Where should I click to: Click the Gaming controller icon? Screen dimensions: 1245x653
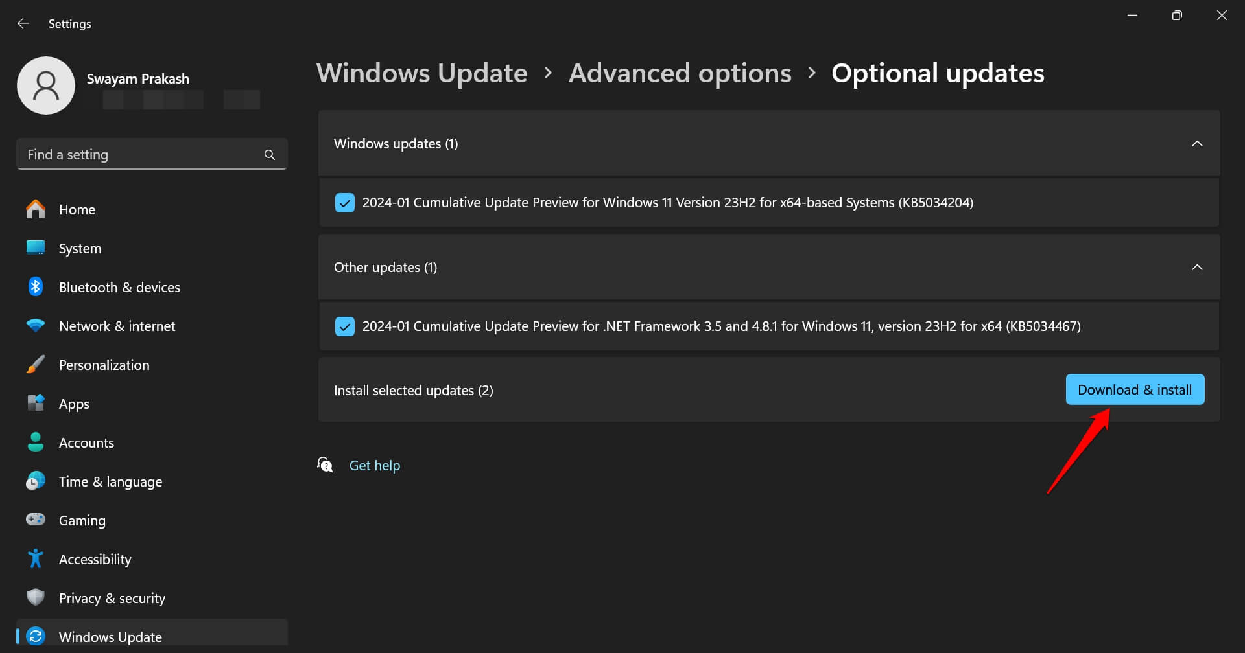pos(36,520)
